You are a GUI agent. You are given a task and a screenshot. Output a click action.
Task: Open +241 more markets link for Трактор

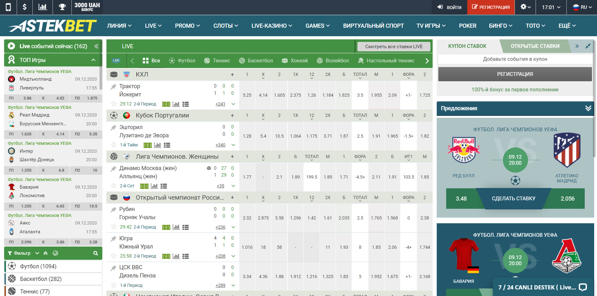pos(220,104)
